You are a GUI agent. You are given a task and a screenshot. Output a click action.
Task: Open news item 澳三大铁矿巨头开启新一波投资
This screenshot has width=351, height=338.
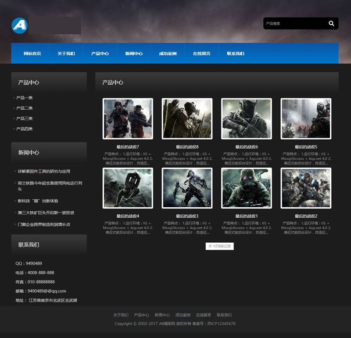(x=46, y=212)
